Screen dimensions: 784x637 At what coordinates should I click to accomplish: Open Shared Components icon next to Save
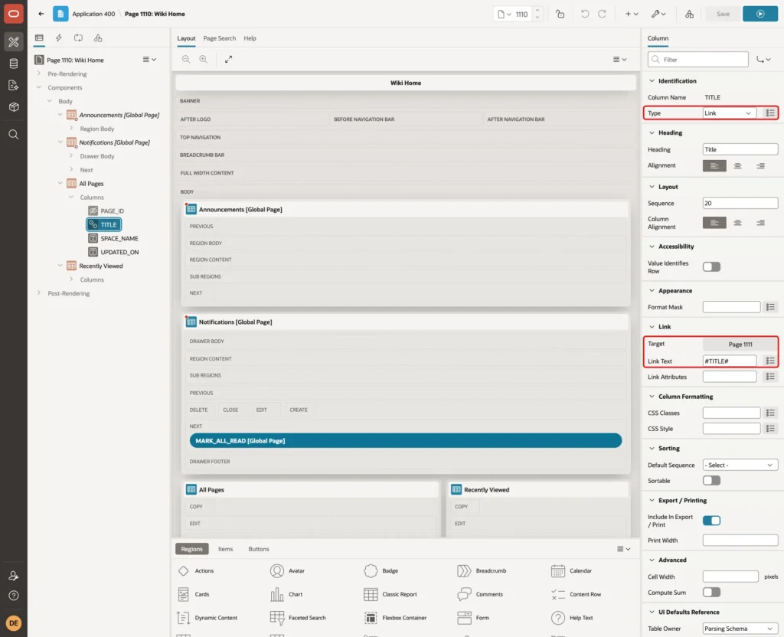pos(690,14)
